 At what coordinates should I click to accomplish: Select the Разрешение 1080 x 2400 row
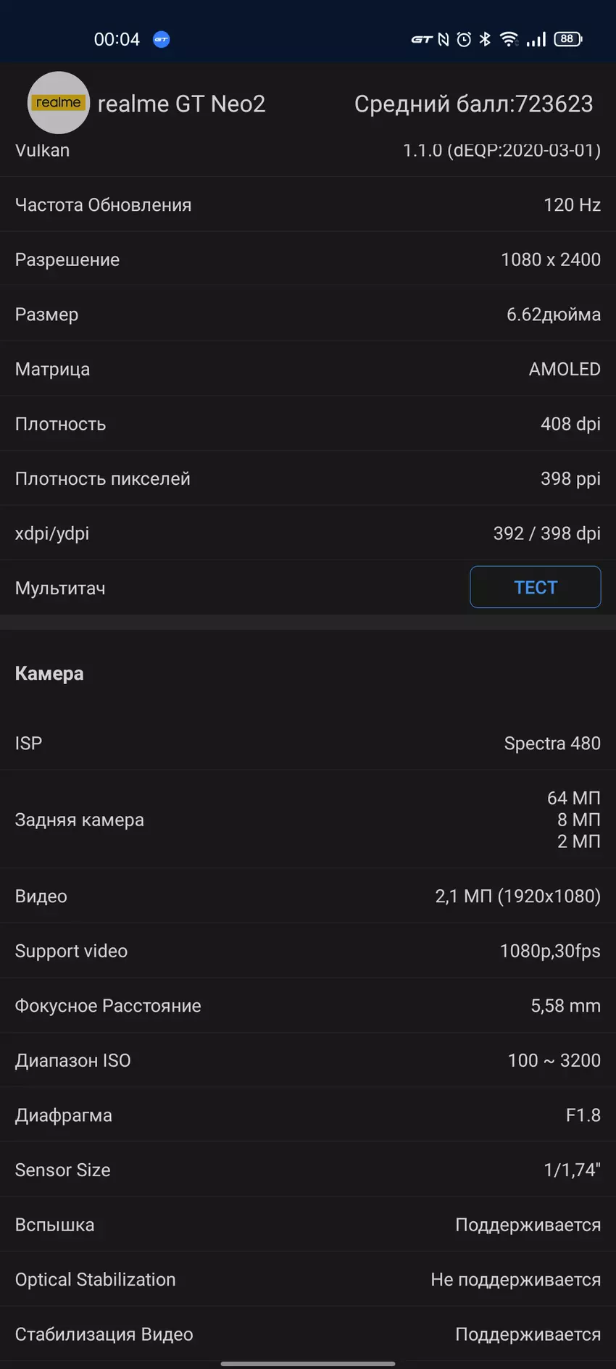tap(308, 259)
